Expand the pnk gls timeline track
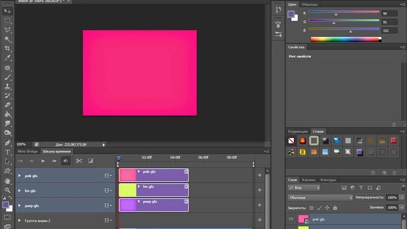This screenshot has height=229, width=407. click(x=19, y=176)
